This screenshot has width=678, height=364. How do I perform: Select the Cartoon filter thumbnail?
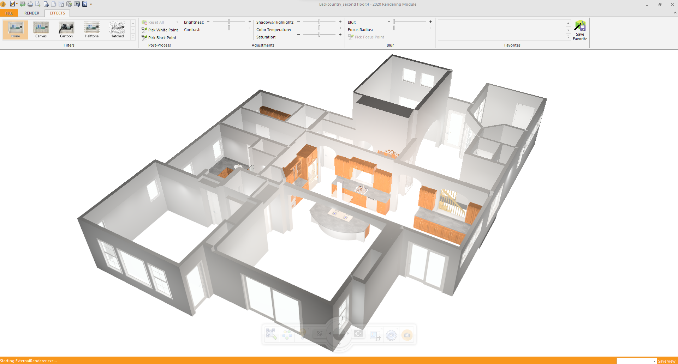pyautogui.click(x=66, y=30)
